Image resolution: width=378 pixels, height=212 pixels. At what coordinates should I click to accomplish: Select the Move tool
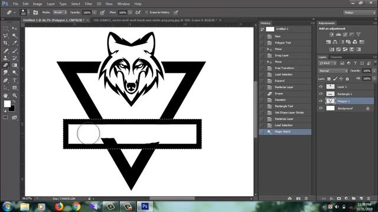click(14, 29)
